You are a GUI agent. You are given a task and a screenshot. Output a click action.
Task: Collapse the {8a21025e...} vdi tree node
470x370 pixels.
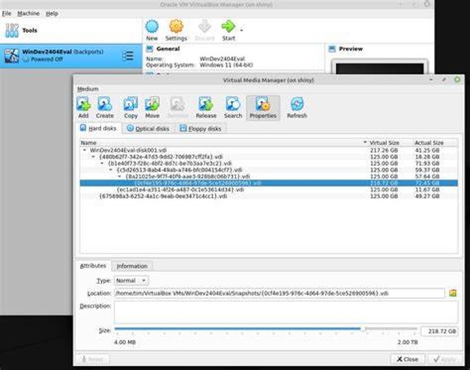pyautogui.click(x=119, y=176)
